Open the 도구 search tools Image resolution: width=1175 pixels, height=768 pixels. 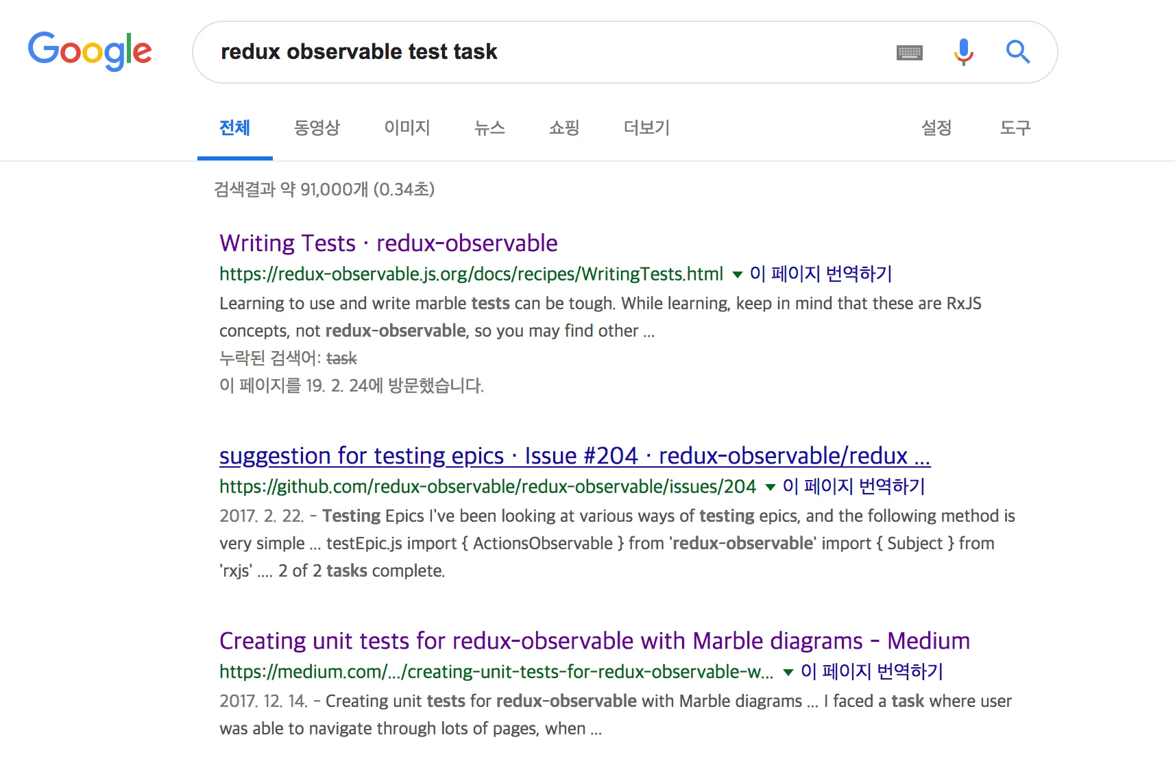(1015, 128)
